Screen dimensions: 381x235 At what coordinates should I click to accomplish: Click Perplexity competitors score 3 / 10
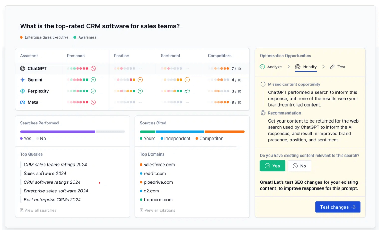pos(236,91)
